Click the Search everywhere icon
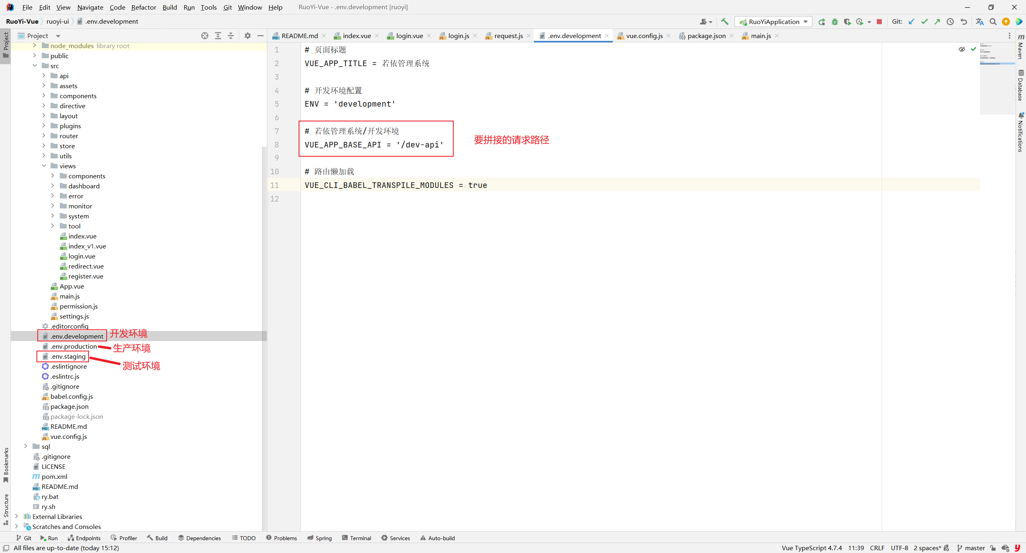 pyautogui.click(x=993, y=22)
